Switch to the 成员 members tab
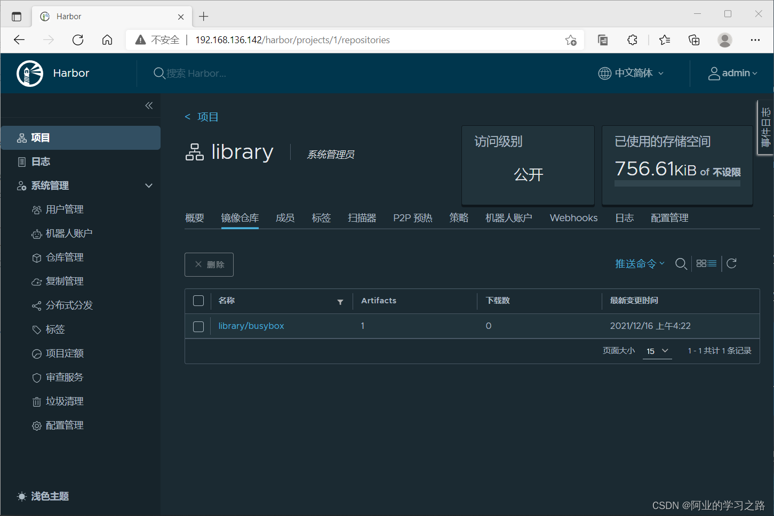This screenshot has height=516, width=774. (x=285, y=218)
